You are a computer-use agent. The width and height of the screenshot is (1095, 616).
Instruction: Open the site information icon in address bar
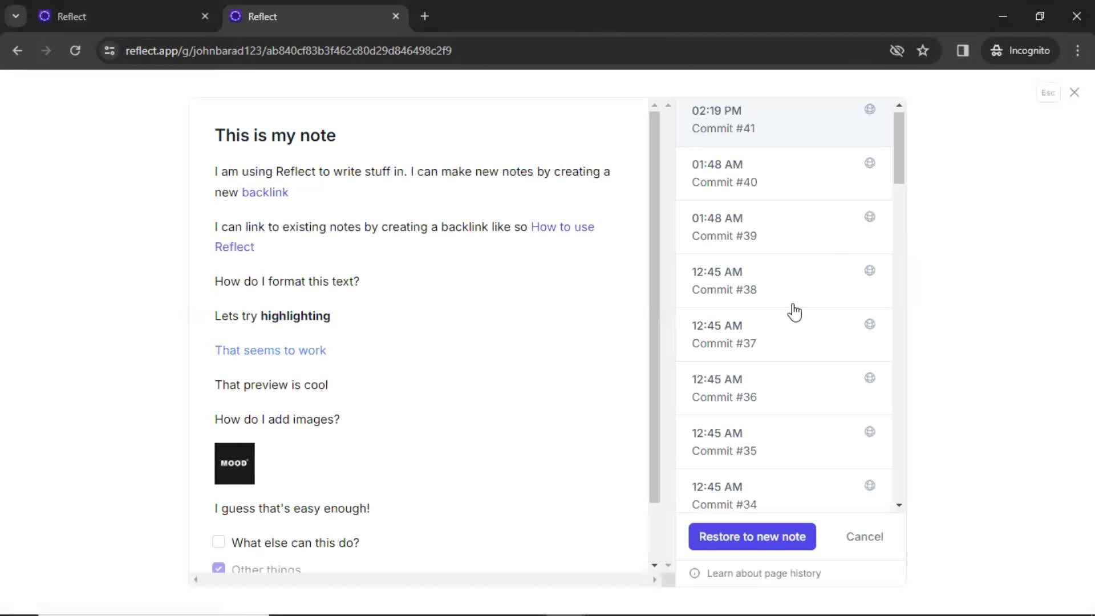click(x=109, y=51)
